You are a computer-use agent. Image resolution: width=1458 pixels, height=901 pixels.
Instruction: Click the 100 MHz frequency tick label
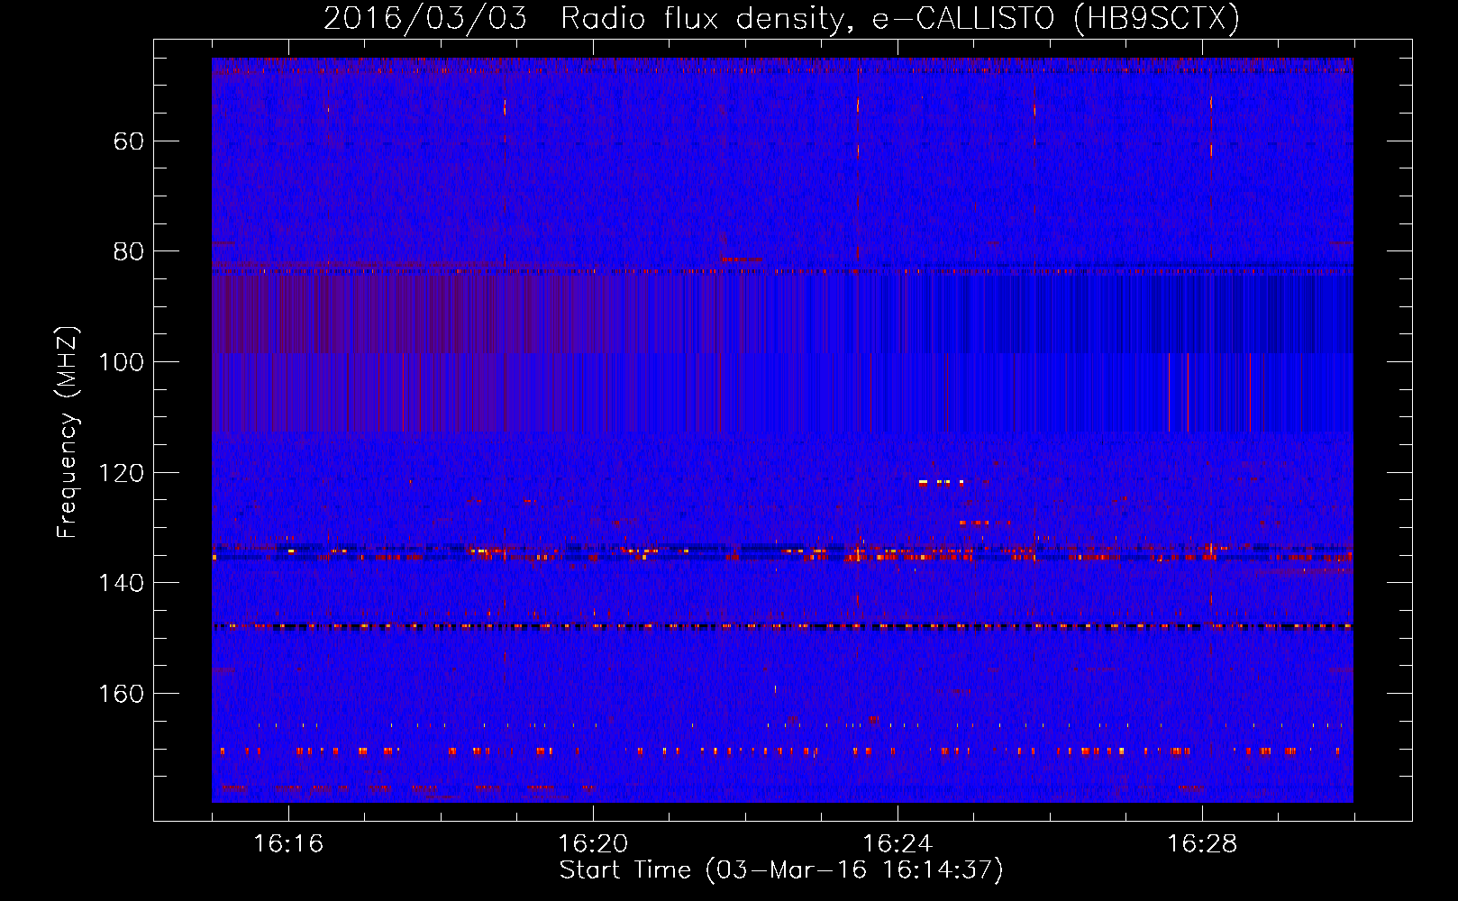[x=121, y=362]
